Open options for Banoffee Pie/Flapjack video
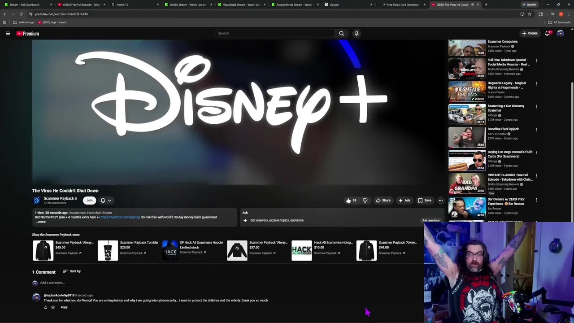 point(536,130)
